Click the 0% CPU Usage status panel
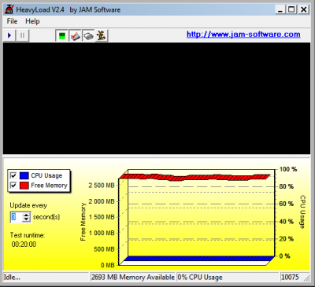 228,277
